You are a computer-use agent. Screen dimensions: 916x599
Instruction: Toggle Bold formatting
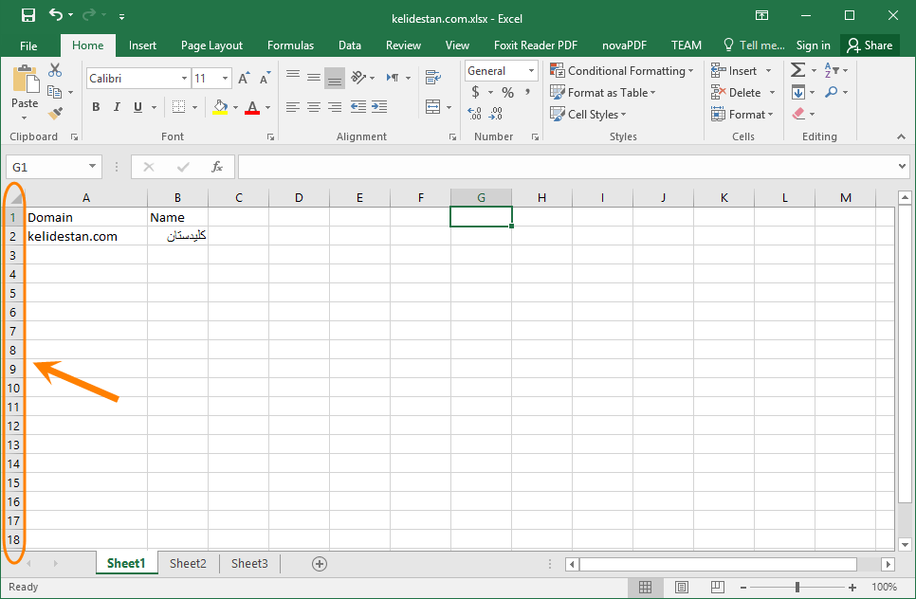pyautogui.click(x=96, y=107)
